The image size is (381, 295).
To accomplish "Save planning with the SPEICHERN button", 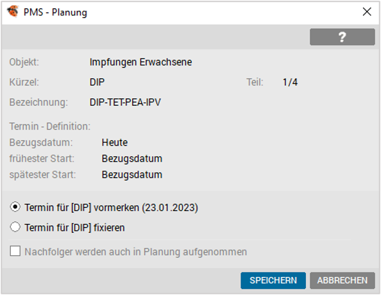I will pyautogui.click(x=273, y=280).
